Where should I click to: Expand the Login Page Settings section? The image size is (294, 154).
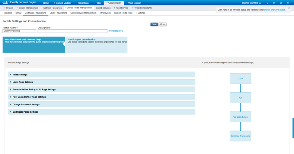click(102, 82)
